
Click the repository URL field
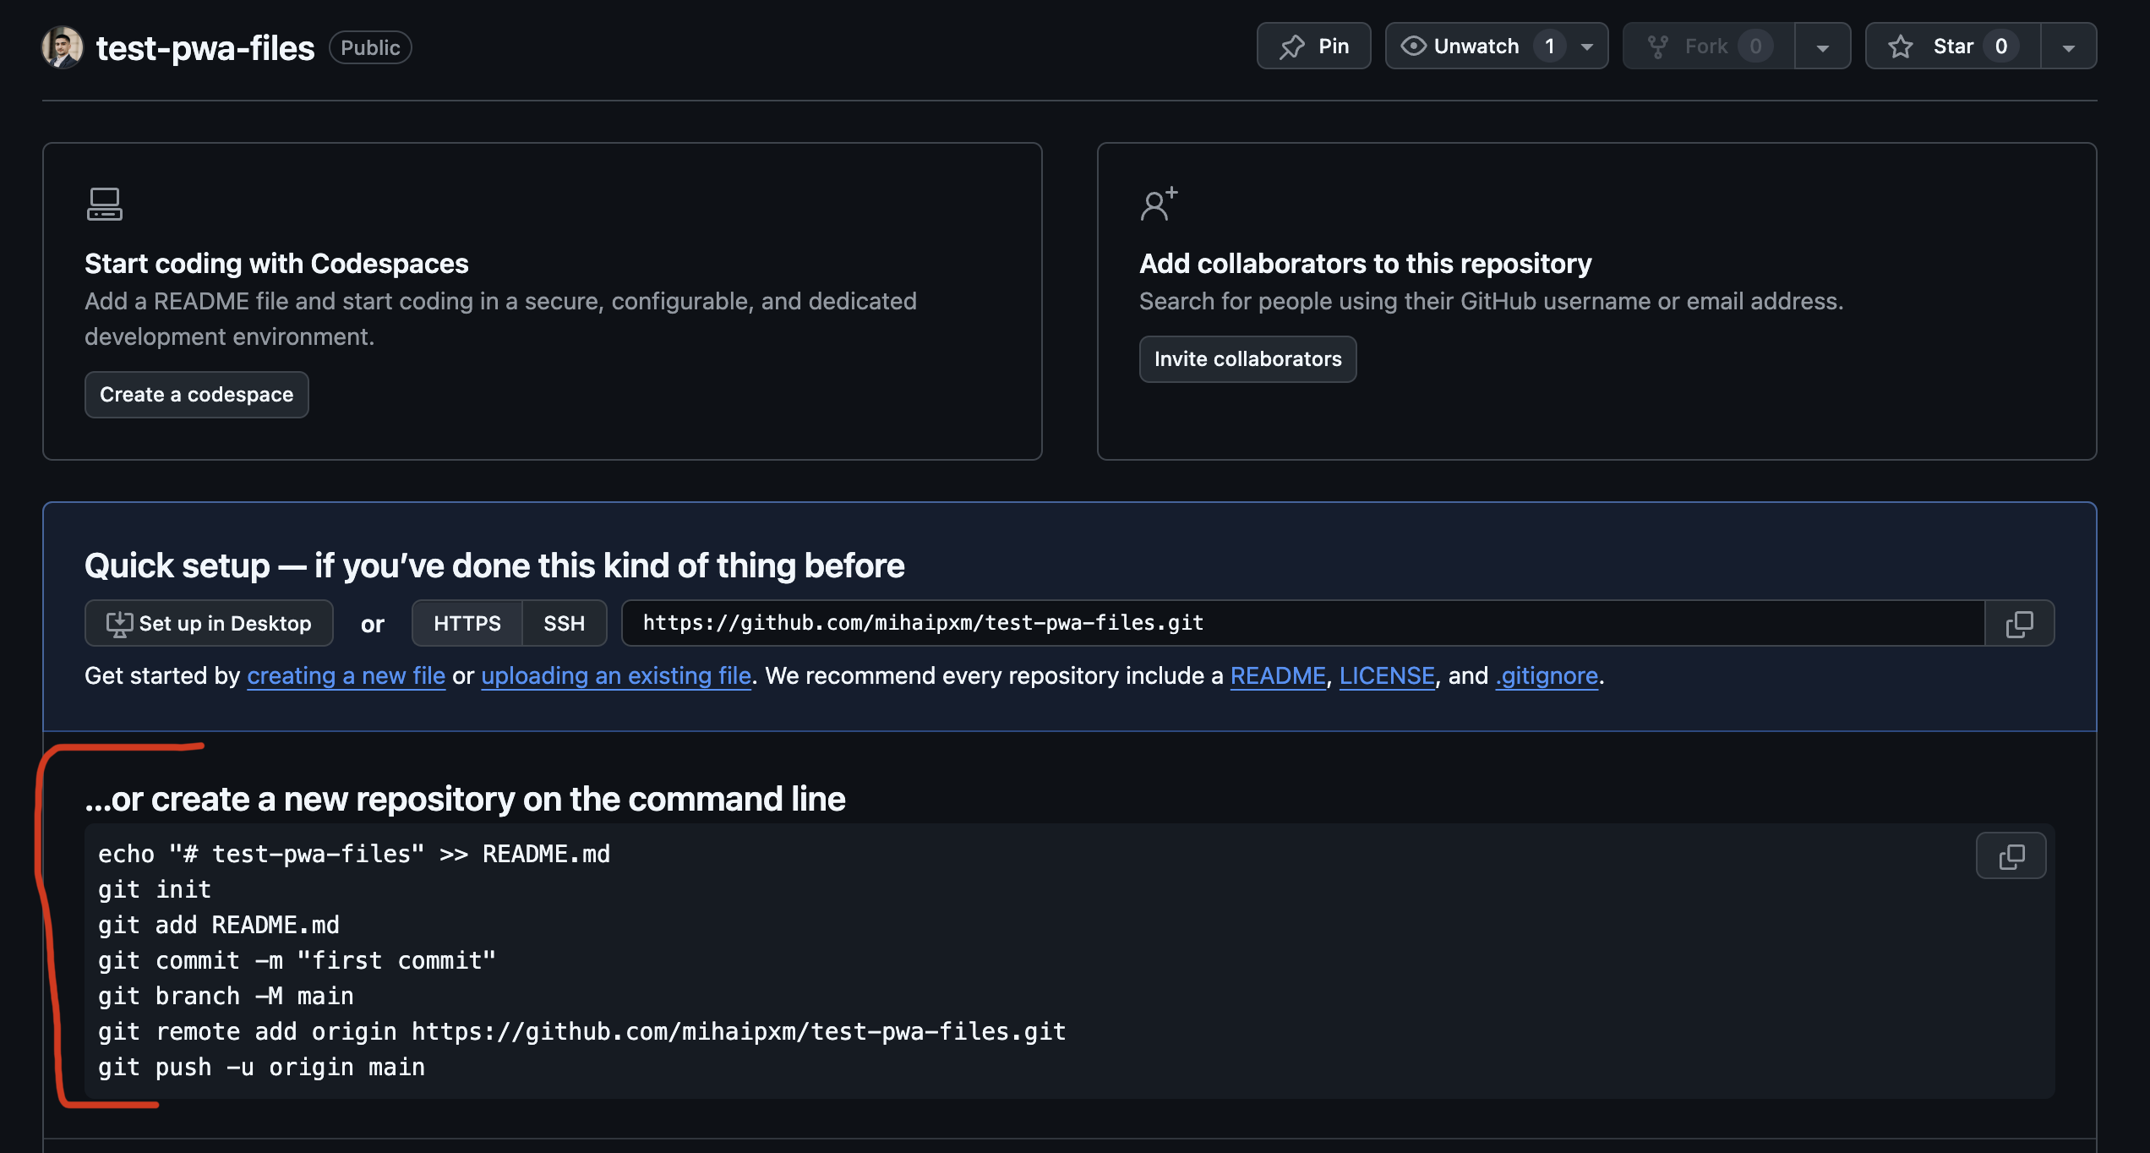click(x=1303, y=623)
